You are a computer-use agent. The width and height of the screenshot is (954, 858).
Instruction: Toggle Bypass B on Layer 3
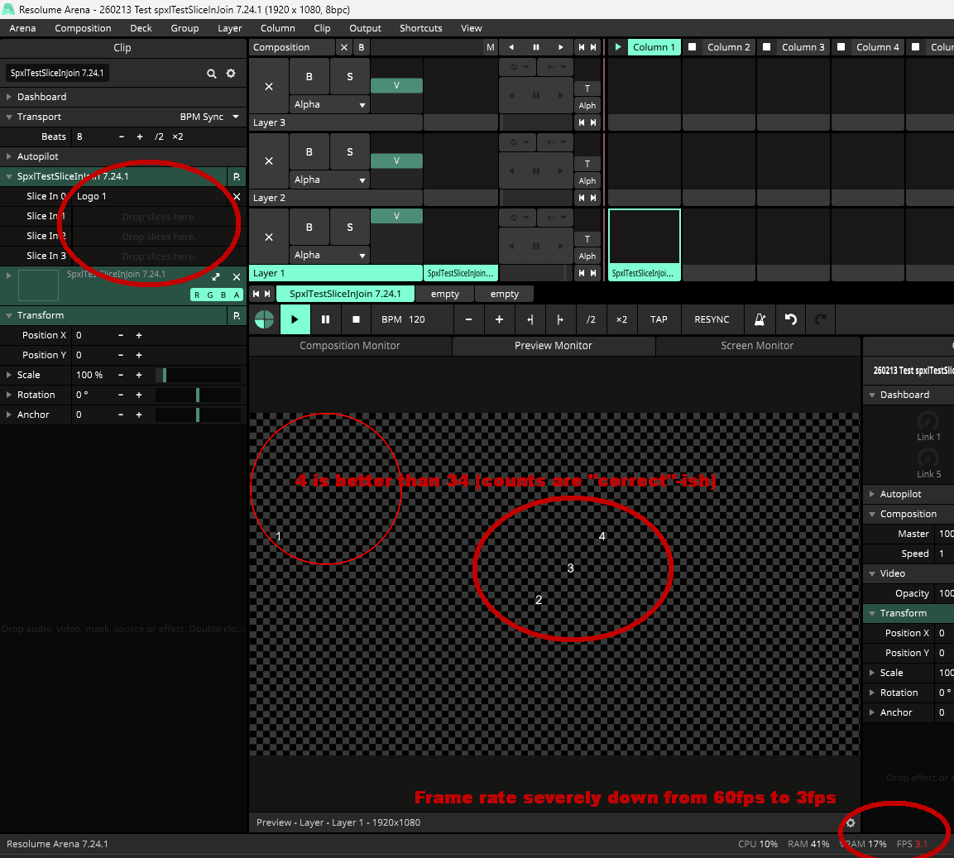(309, 77)
